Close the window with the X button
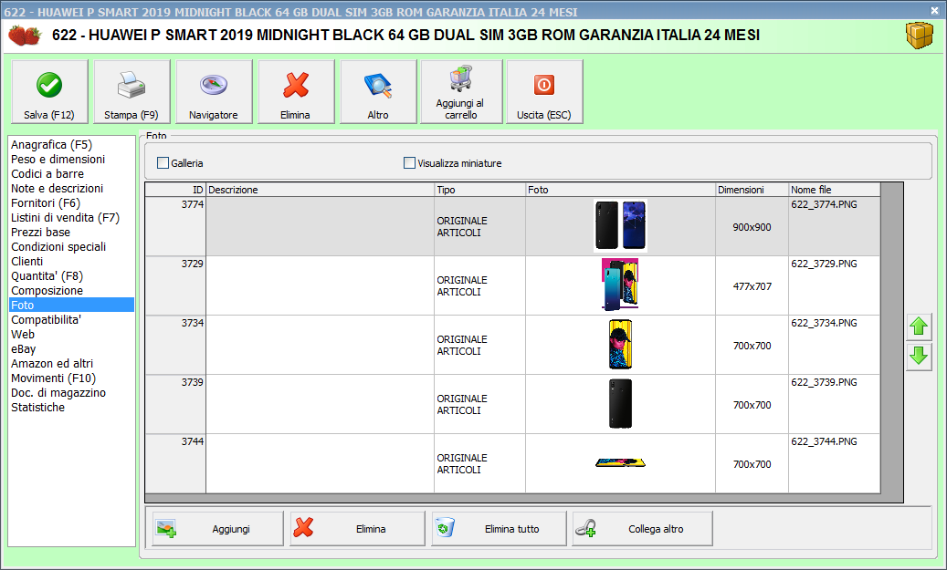The width and height of the screenshot is (947, 570). tap(933, 11)
